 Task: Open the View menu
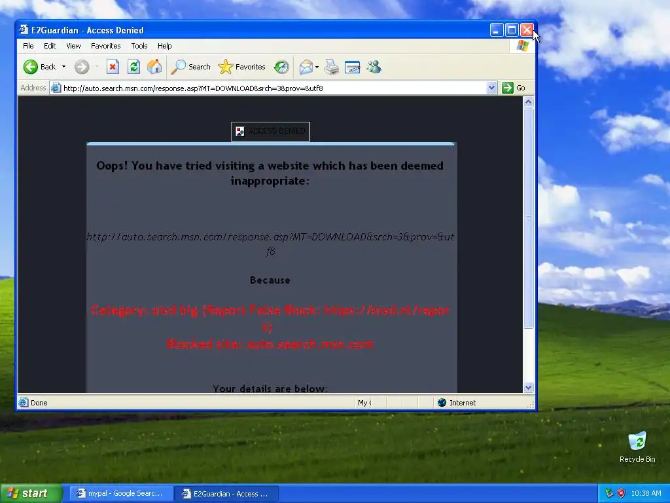(73, 46)
